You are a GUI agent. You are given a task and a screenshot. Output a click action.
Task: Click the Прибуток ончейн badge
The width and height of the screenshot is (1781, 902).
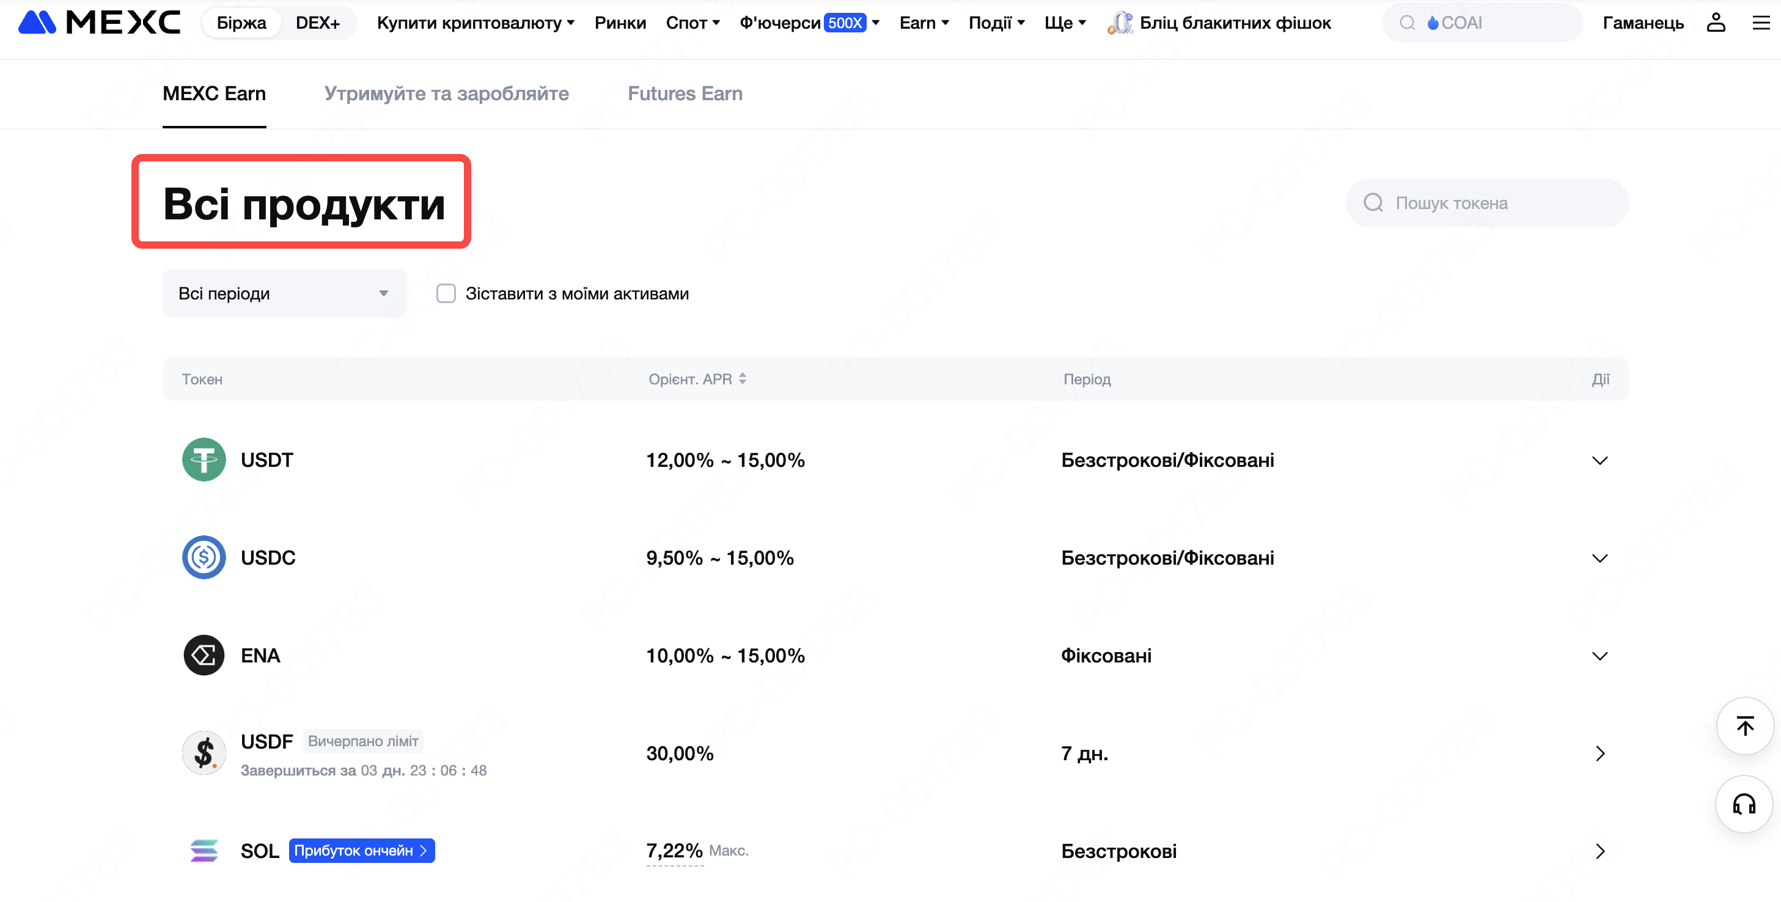[x=361, y=850]
